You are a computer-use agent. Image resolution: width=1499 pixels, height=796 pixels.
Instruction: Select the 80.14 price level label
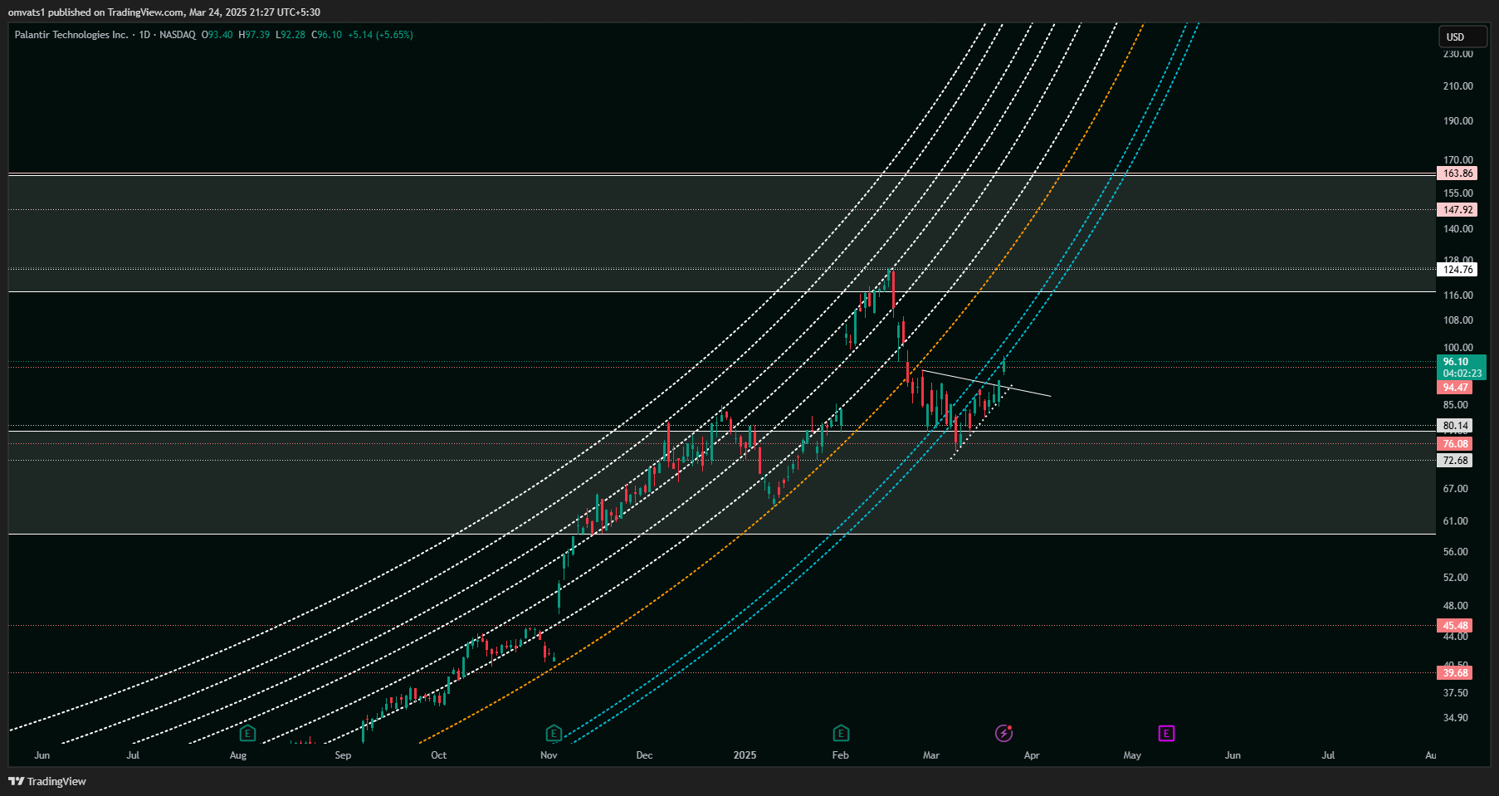1455,426
